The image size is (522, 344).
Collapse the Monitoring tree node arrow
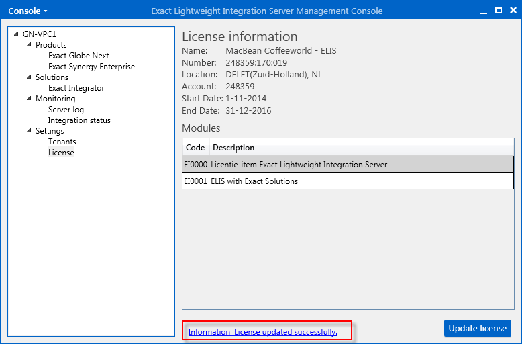pyautogui.click(x=29, y=98)
